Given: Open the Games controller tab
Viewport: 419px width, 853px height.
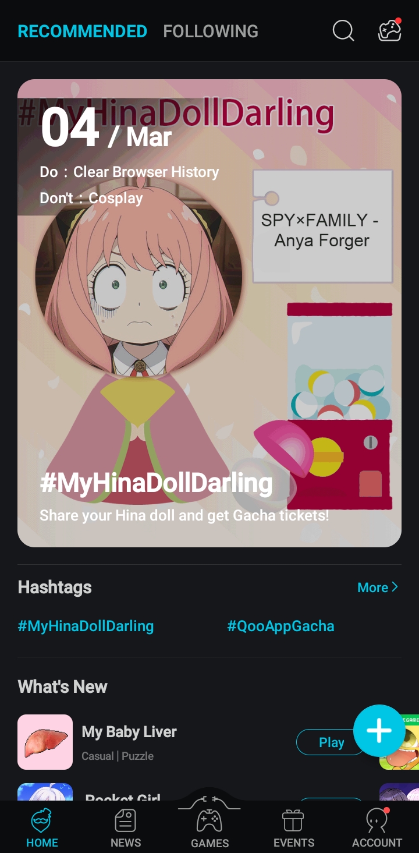Looking at the screenshot, I should (x=210, y=821).
